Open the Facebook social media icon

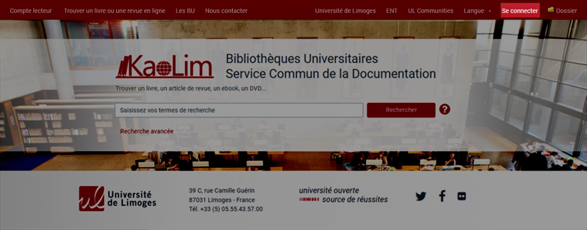tap(442, 196)
